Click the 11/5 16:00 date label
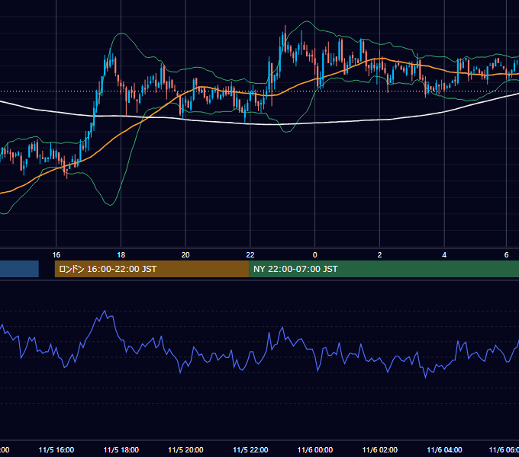The width and height of the screenshot is (519, 457). pyautogui.click(x=56, y=449)
